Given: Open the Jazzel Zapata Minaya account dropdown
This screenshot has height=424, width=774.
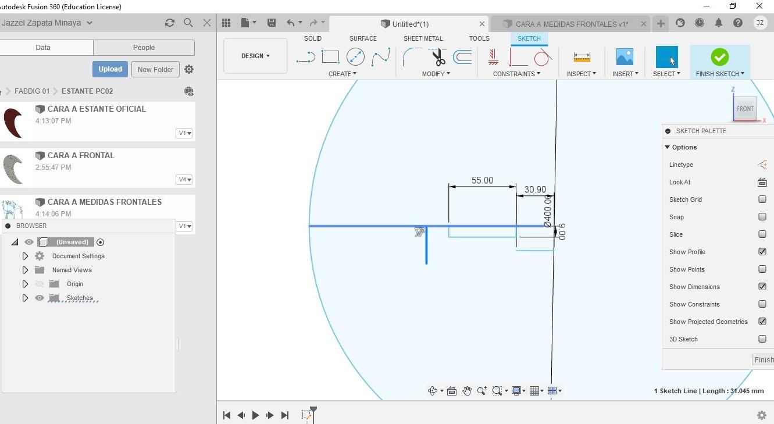Looking at the screenshot, I should tap(47, 23).
